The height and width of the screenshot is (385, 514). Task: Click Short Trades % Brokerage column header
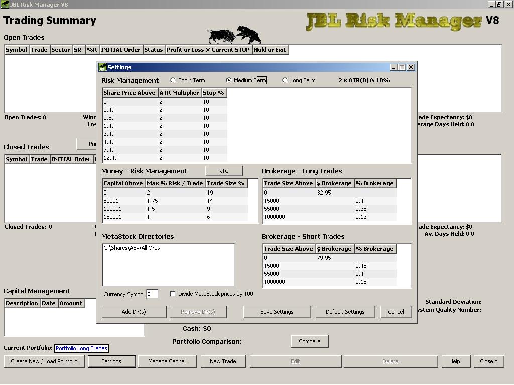click(374, 249)
